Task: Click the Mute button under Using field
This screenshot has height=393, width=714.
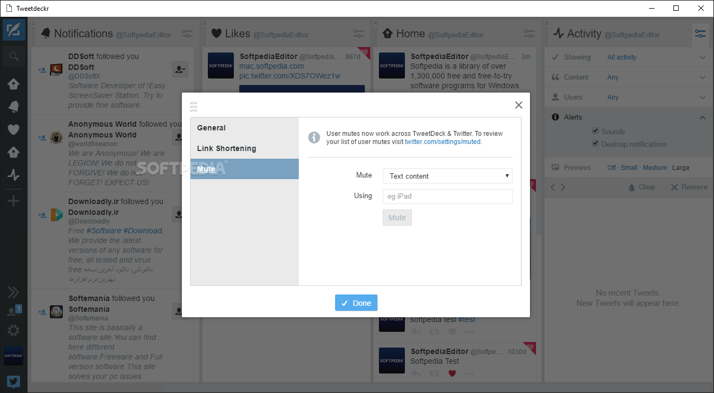Action: (397, 218)
